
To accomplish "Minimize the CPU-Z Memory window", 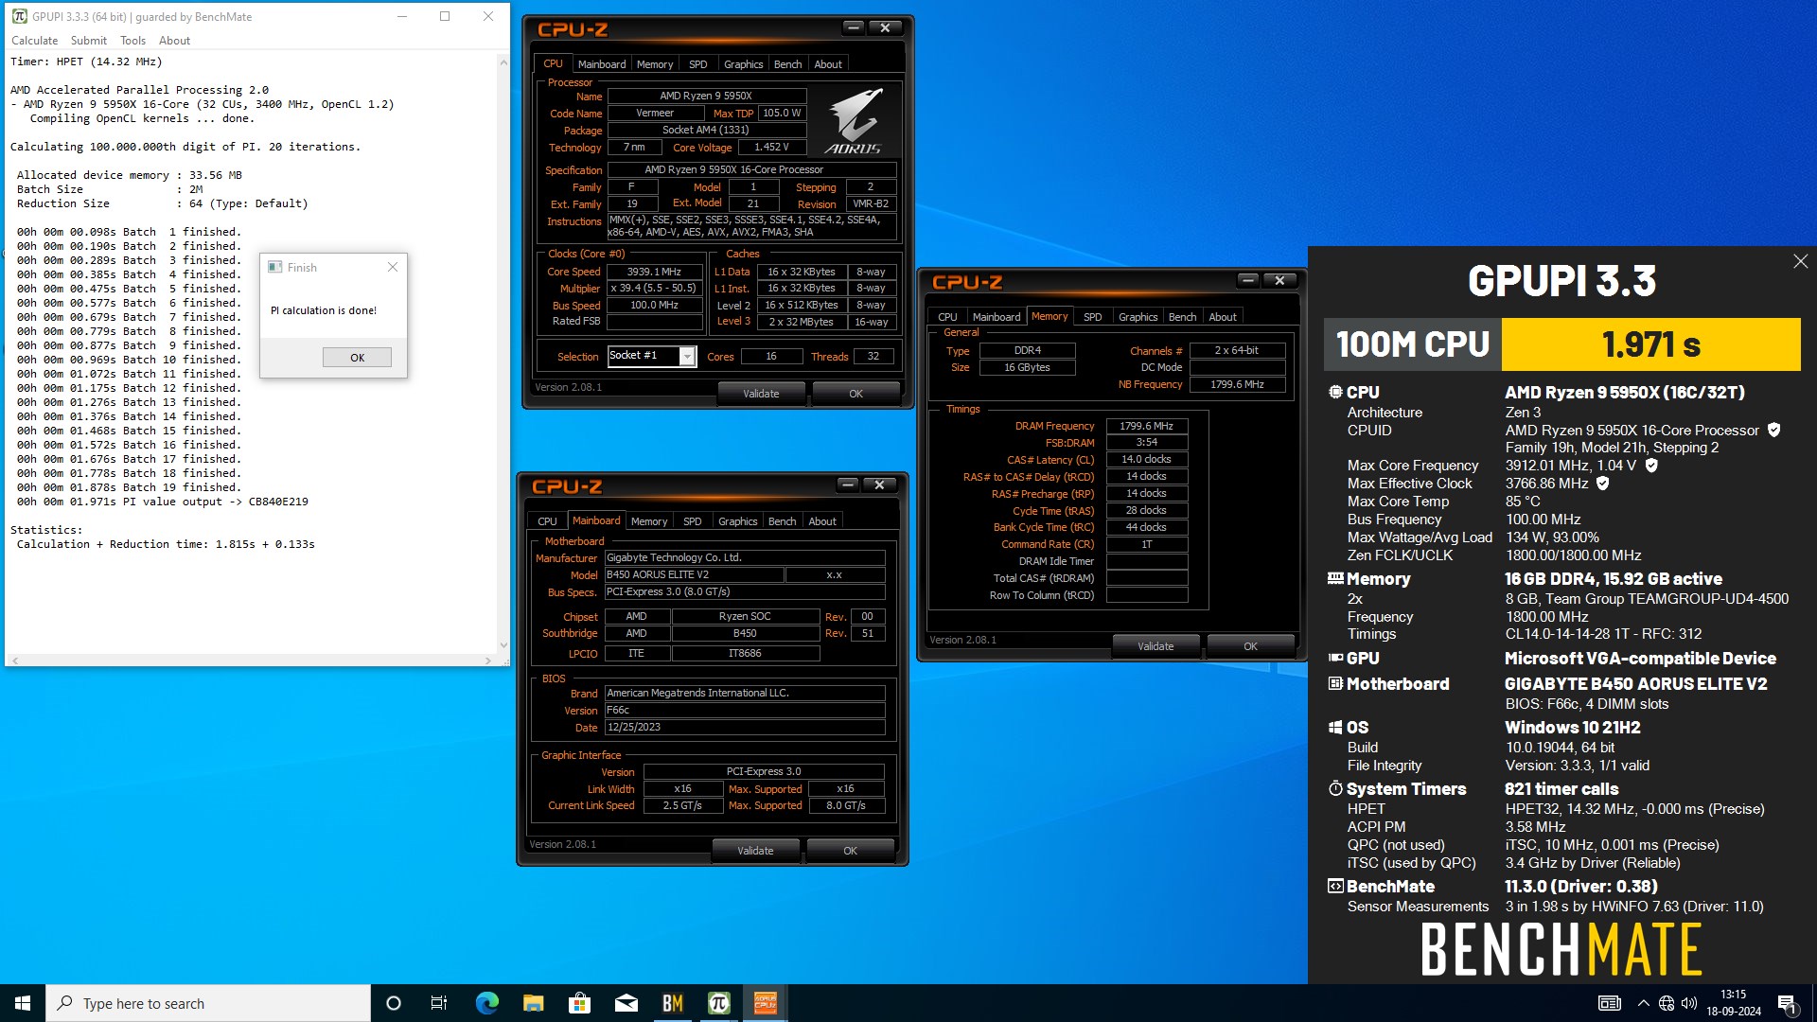I will pos(1248,280).
